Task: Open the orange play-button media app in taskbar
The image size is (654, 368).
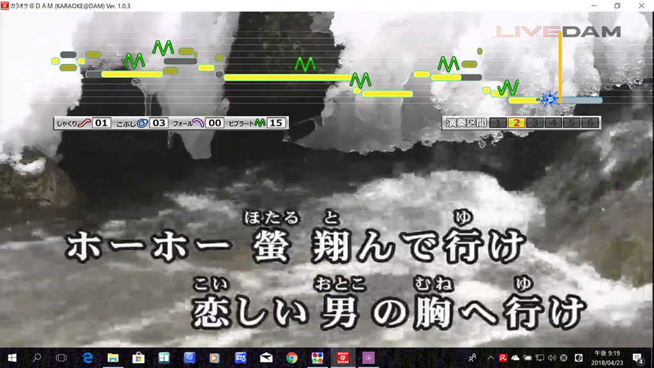Action: pos(215,358)
